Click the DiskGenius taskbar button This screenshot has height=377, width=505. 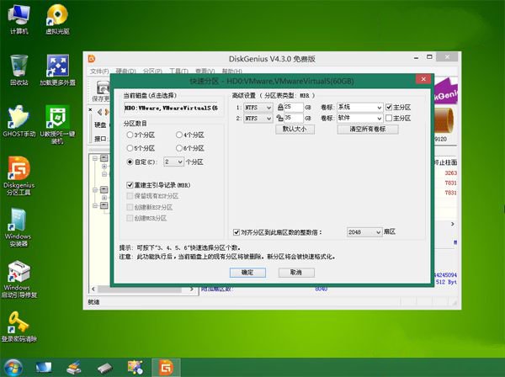coord(166,368)
